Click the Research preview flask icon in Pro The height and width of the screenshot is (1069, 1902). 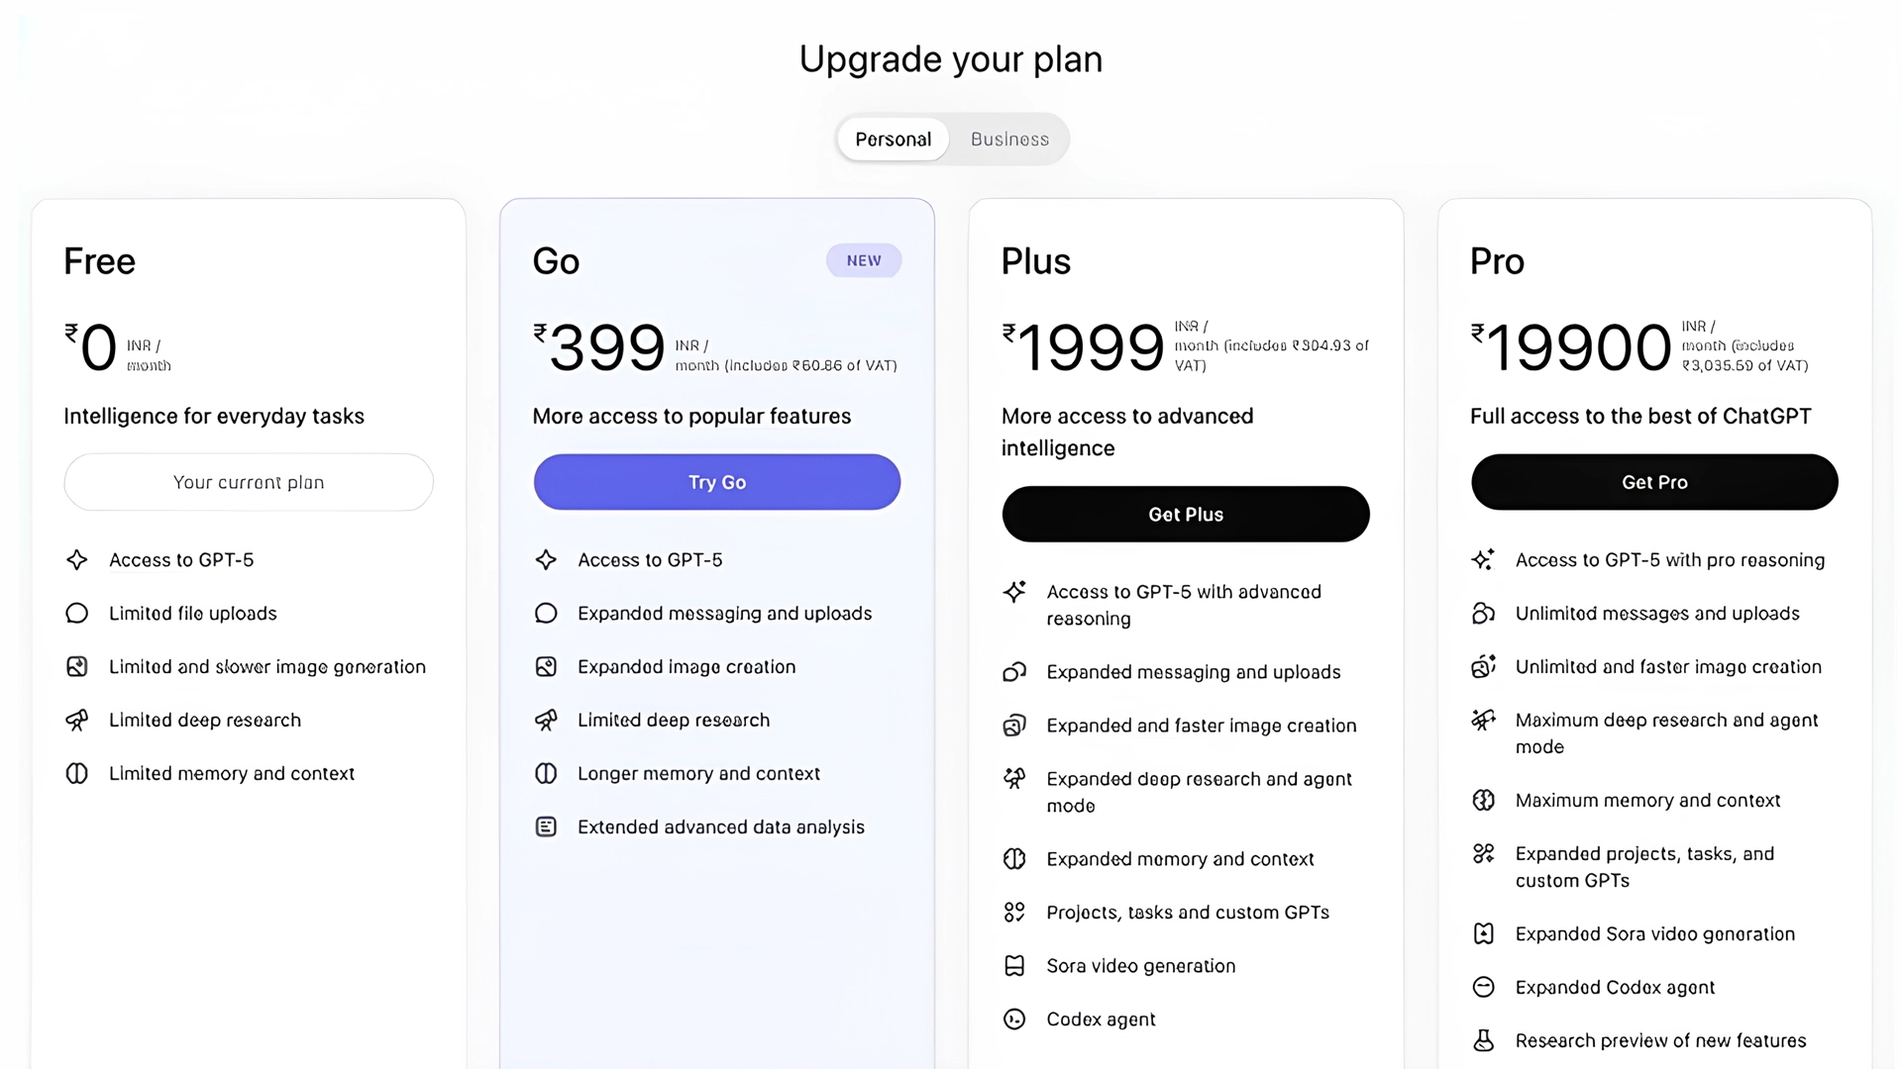(x=1483, y=1040)
